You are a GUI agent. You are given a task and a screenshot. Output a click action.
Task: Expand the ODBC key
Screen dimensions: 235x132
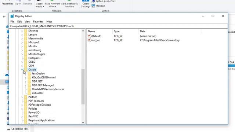pos(22,62)
